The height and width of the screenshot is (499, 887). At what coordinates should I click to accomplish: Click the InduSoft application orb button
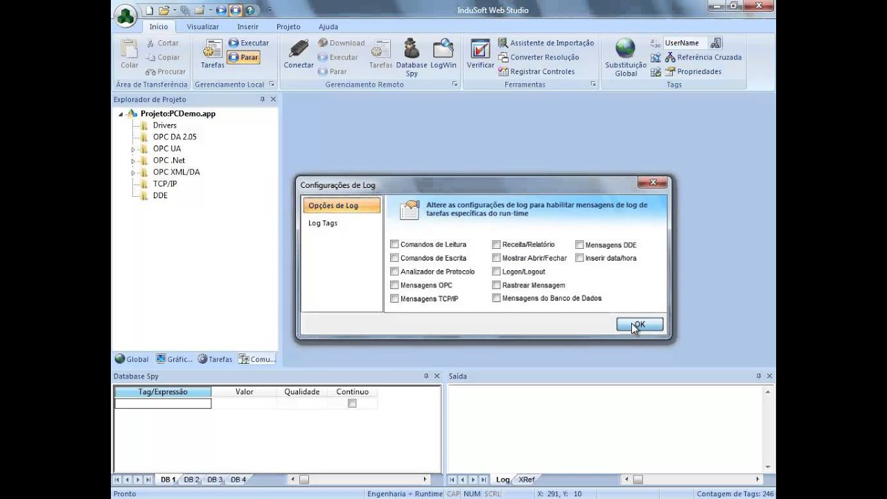coord(126,17)
